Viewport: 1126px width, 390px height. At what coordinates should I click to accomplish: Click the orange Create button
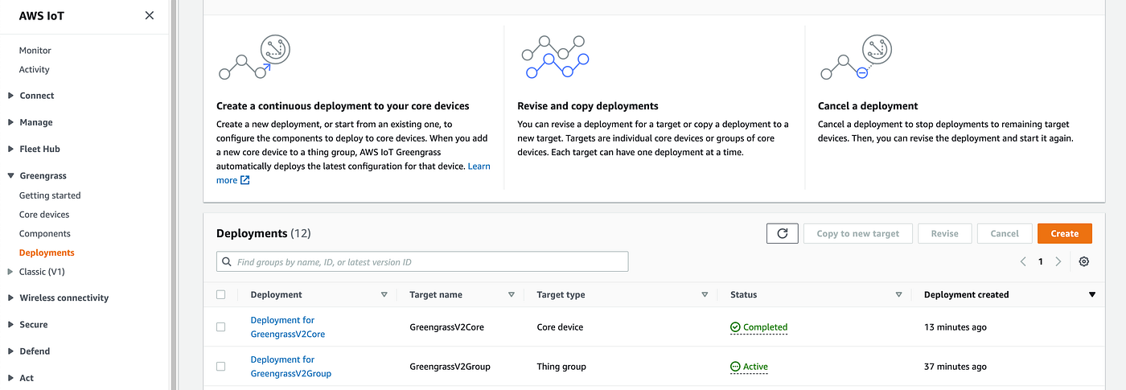point(1064,233)
